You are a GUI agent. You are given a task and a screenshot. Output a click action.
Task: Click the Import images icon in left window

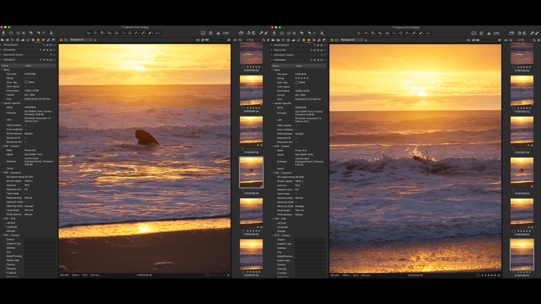coord(3,33)
